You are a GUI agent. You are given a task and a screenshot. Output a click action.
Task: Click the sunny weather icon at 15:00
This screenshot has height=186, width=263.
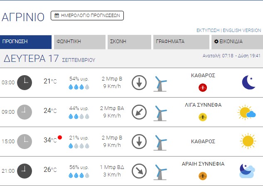pyautogui.click(x=248, y=141)
